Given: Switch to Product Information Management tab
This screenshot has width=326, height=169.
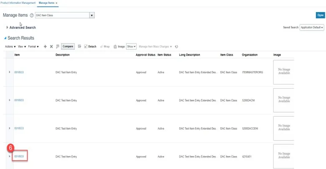Looking at the screenshot, I should pyautogui.click(x=18, y=3).
